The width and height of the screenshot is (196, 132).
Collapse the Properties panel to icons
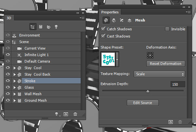pos(184,7)
